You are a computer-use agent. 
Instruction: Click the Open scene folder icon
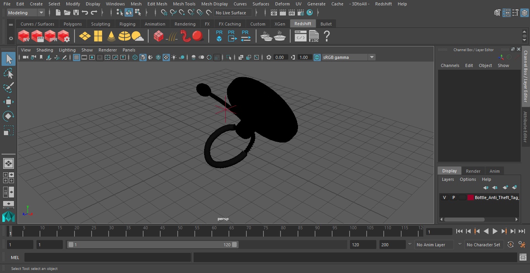pyautogui.click(x=67, y=13)
